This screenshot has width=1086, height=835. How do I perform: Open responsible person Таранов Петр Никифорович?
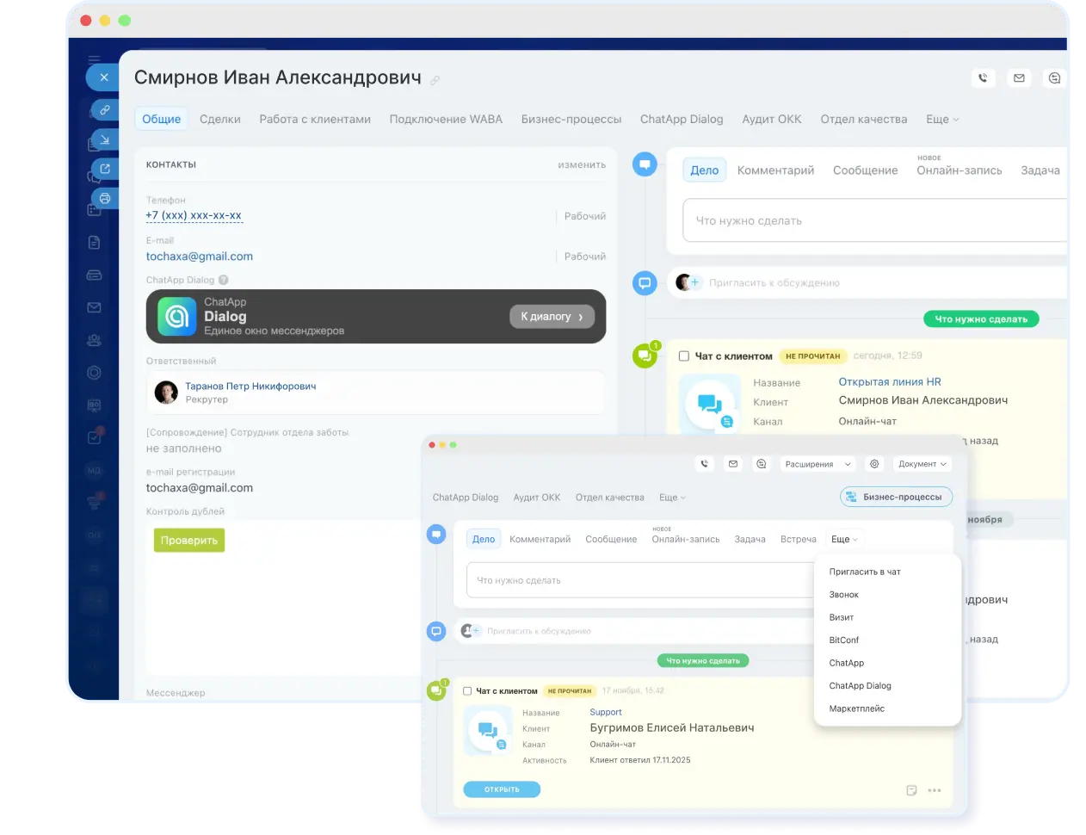[250, 387]
